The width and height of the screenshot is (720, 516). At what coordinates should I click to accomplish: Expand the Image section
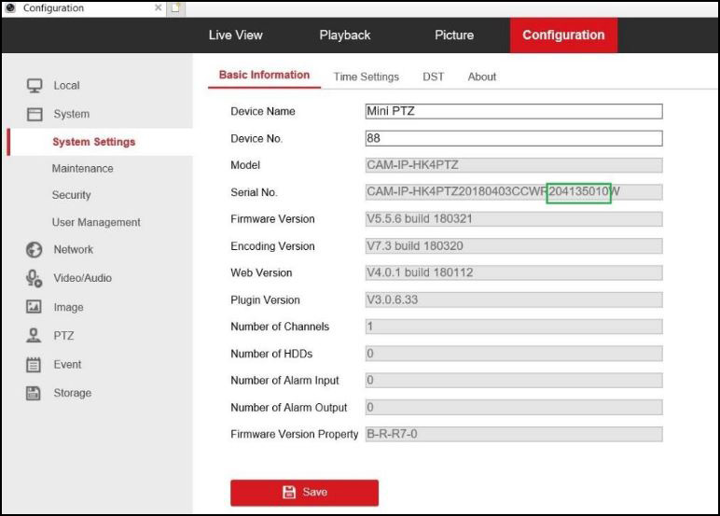coord(68,307)
